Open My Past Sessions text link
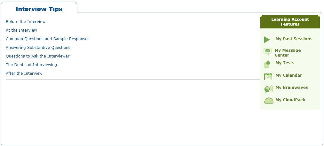The height and width of the screenshot is (146, 324). pos(294,39)
